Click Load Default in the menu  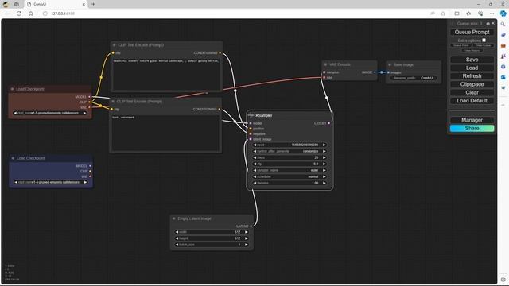[472, 101]
